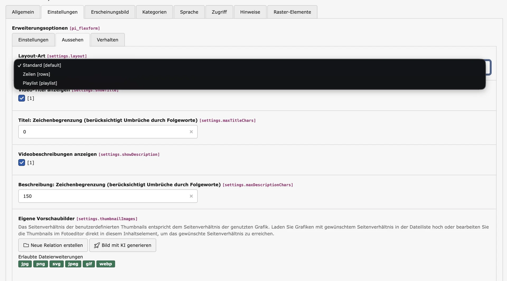Select Zeilen from the layout dropdown

point(36,74)
